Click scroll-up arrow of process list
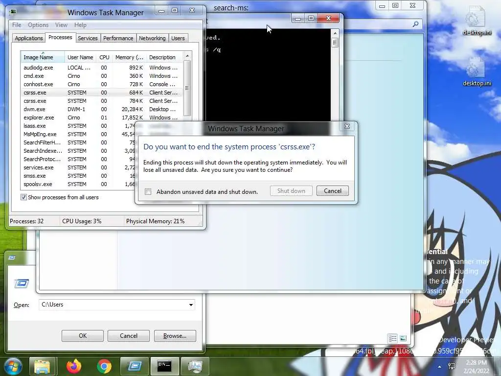Screen dimensions: 501x376 (x=187, y=56)
